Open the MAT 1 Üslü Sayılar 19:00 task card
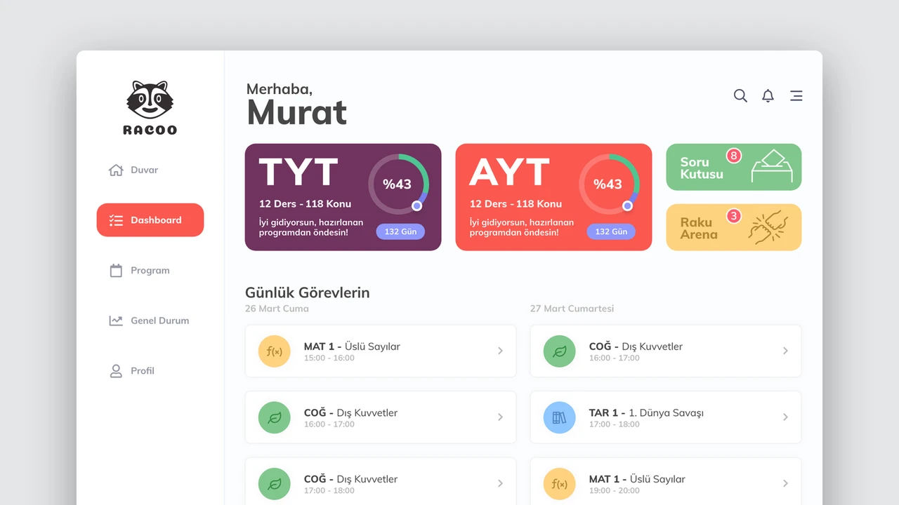Viewport: 899px width, 505px height. 665,481
